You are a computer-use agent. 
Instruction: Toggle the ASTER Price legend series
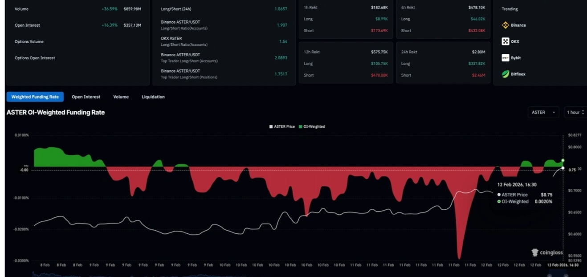click(x=282, y=126)
